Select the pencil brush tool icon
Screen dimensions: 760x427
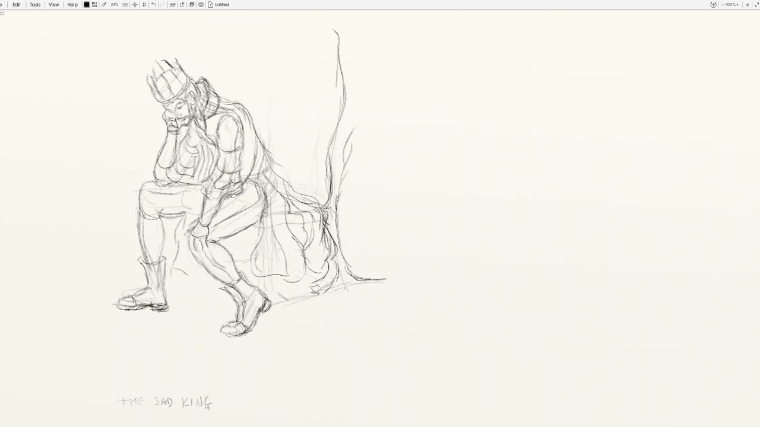tap(104, 5)
